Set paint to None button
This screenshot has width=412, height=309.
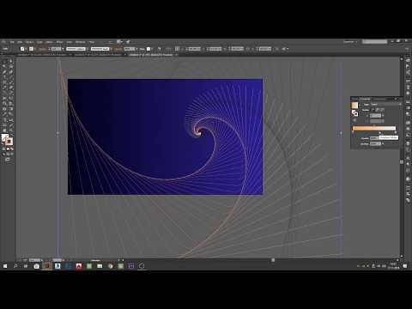tap(12, 149)
